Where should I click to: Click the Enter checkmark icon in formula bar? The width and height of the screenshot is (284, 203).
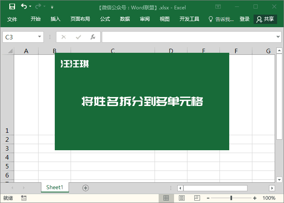[x=78, y=37]
